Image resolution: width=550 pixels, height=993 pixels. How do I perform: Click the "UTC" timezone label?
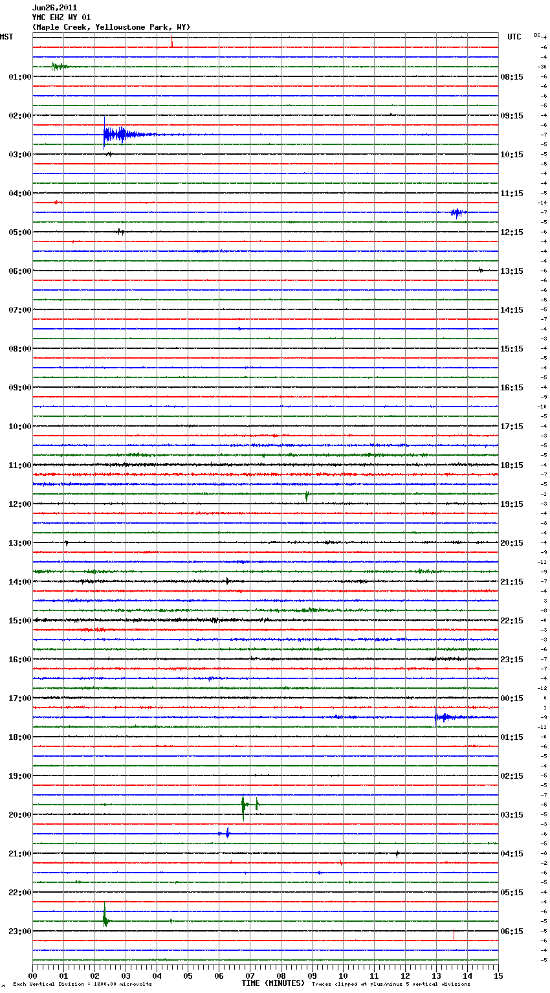coord(514,37)
